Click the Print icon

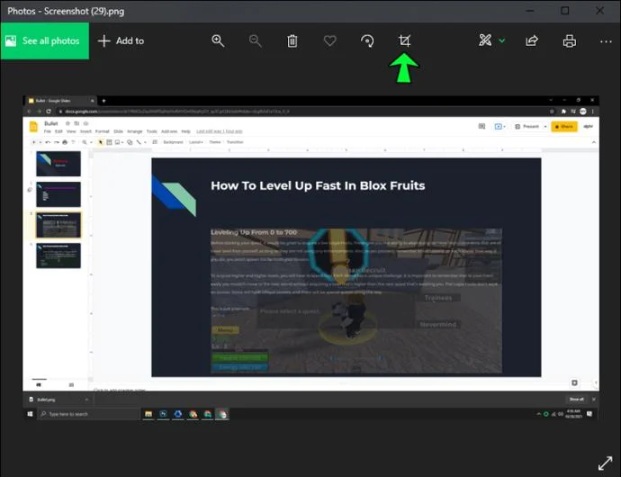(x=570, y=40)
